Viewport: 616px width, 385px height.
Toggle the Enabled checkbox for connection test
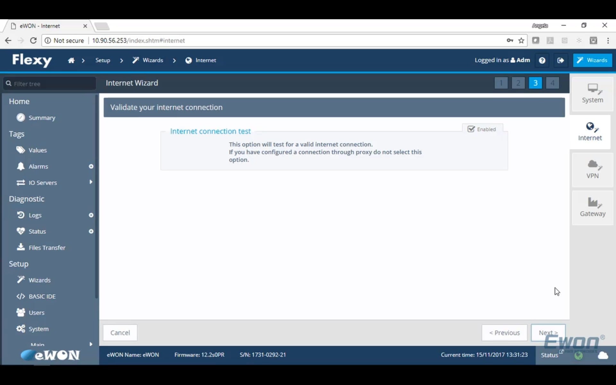[471, 129]
